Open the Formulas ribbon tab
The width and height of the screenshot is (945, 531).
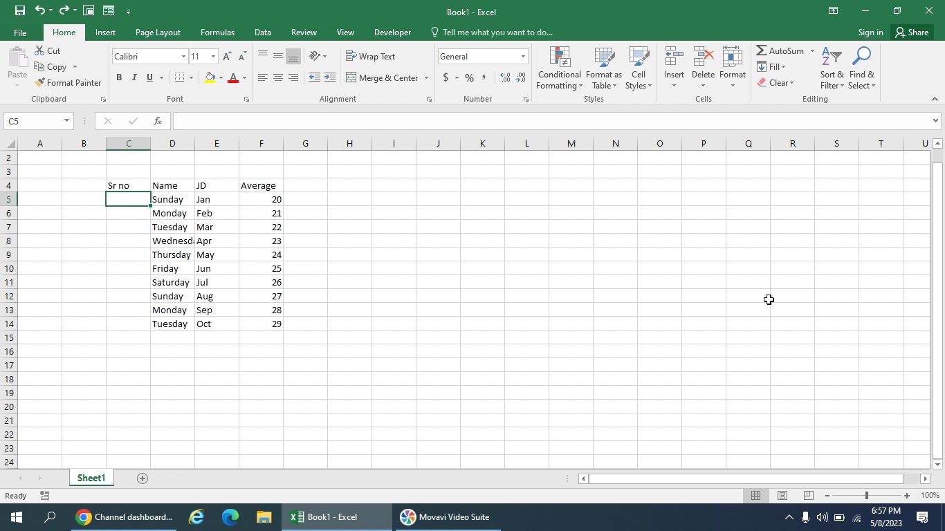coord(217,32)
